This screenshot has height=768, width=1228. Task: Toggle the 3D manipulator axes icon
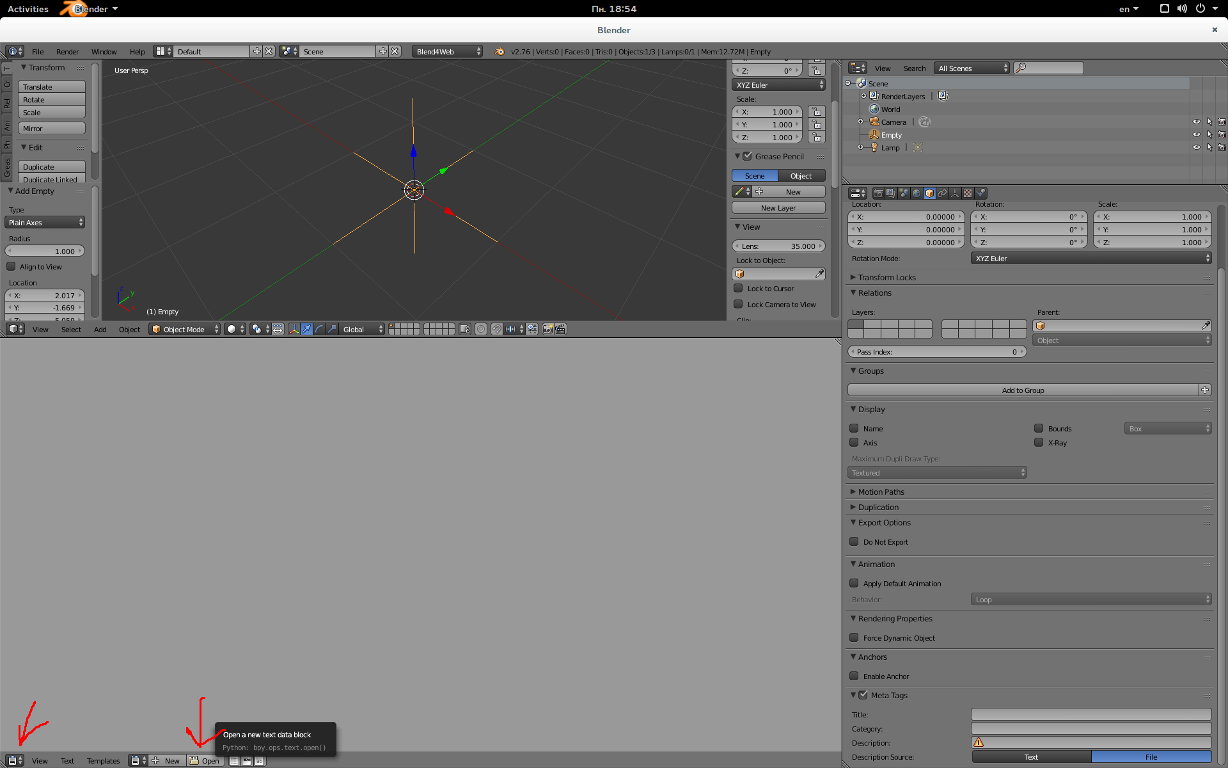[294, 329]
